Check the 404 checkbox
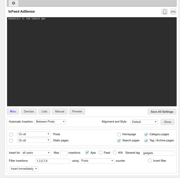The width and height of the screenshot is (180, 178). 115,152
